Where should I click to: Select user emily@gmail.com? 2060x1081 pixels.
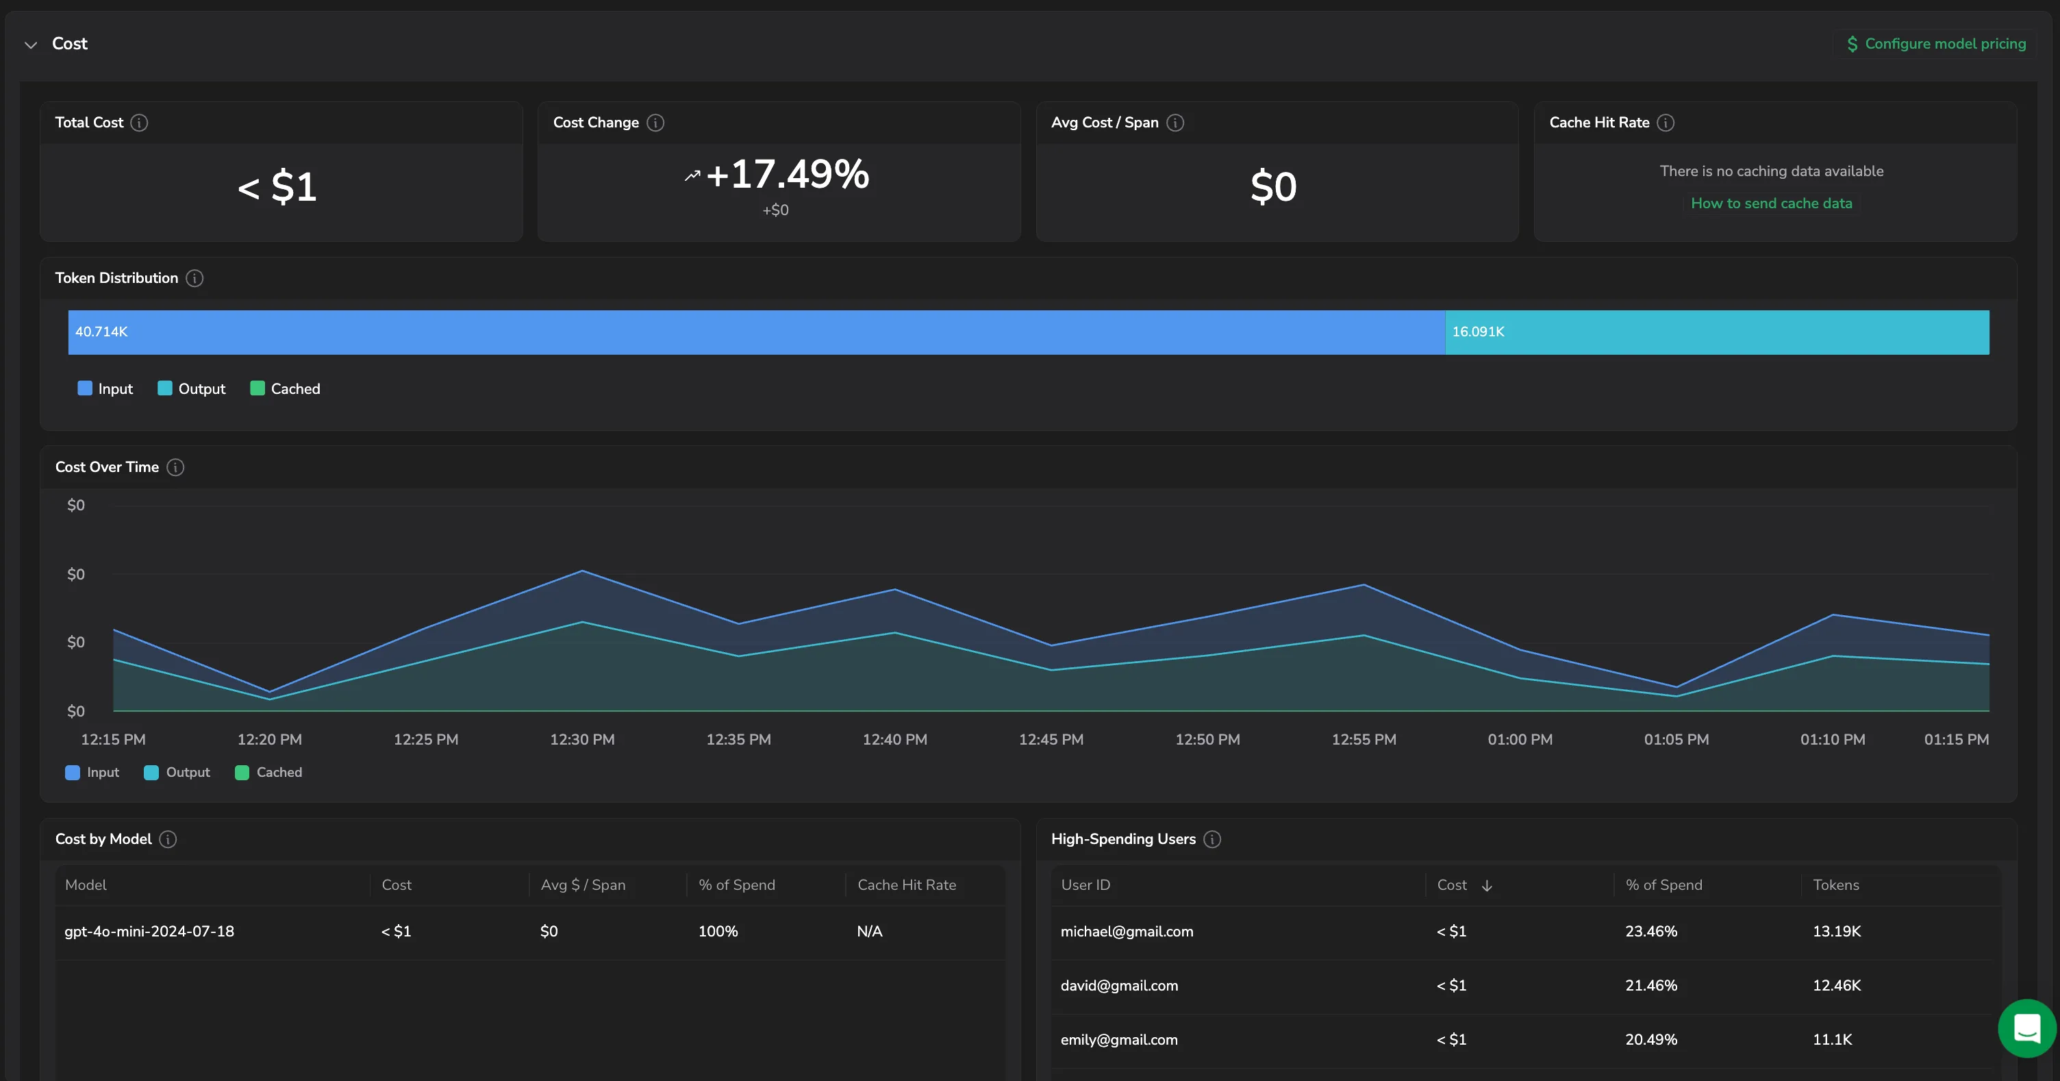pyautogui.click(x=1119, y=1039)
